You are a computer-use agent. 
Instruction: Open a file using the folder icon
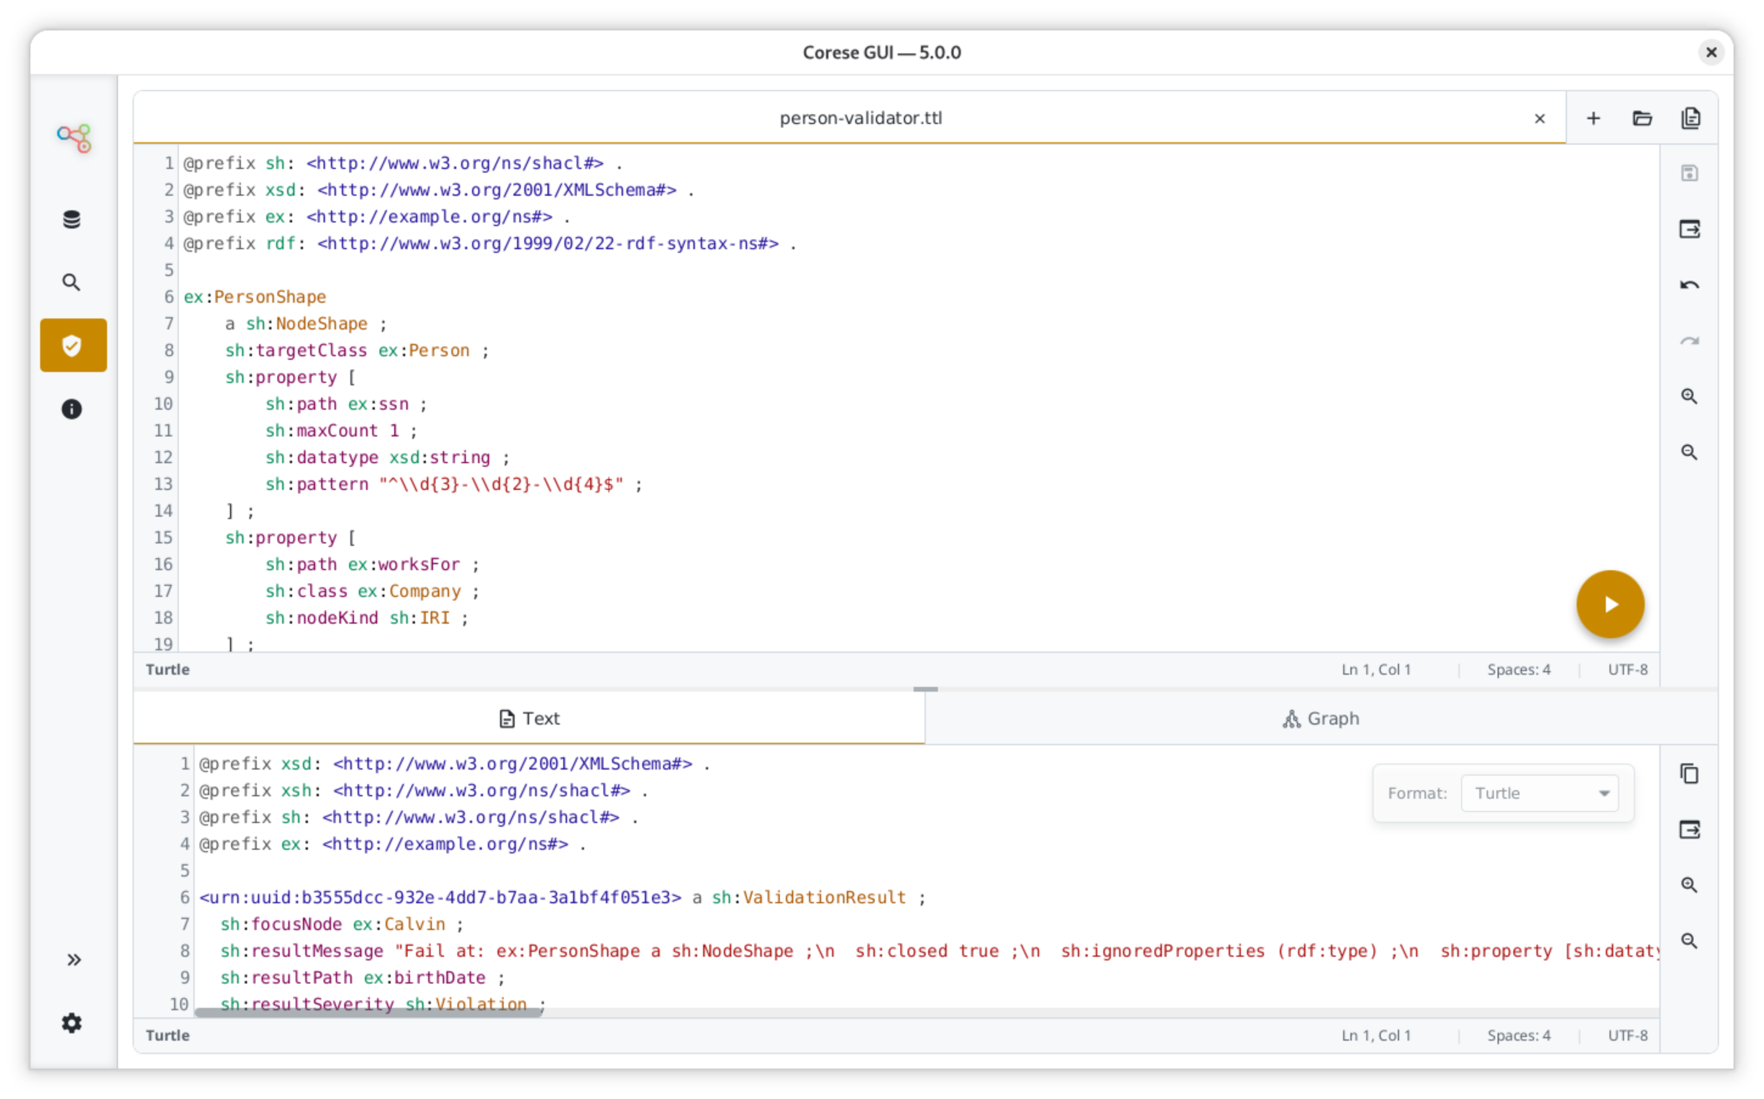tap(1642, 118)
